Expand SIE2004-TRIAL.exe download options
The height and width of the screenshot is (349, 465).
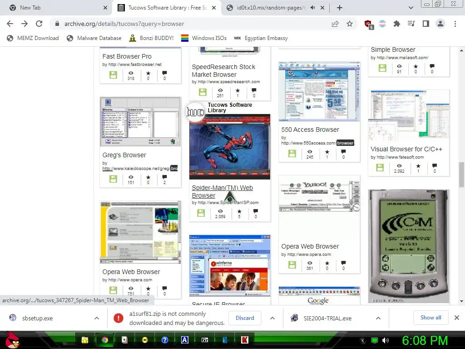[378, 318]
